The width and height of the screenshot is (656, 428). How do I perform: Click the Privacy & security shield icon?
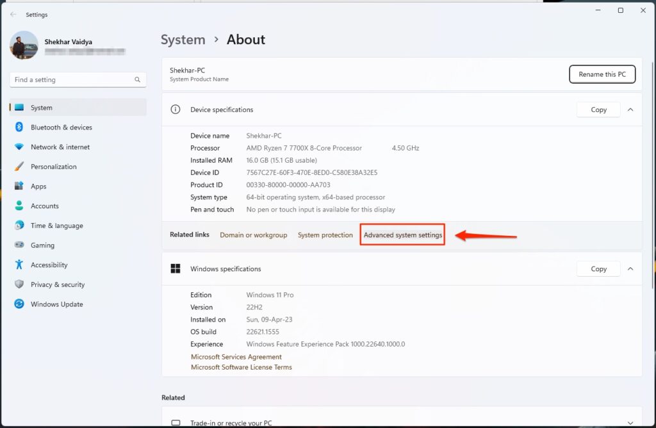click(19, 284)
